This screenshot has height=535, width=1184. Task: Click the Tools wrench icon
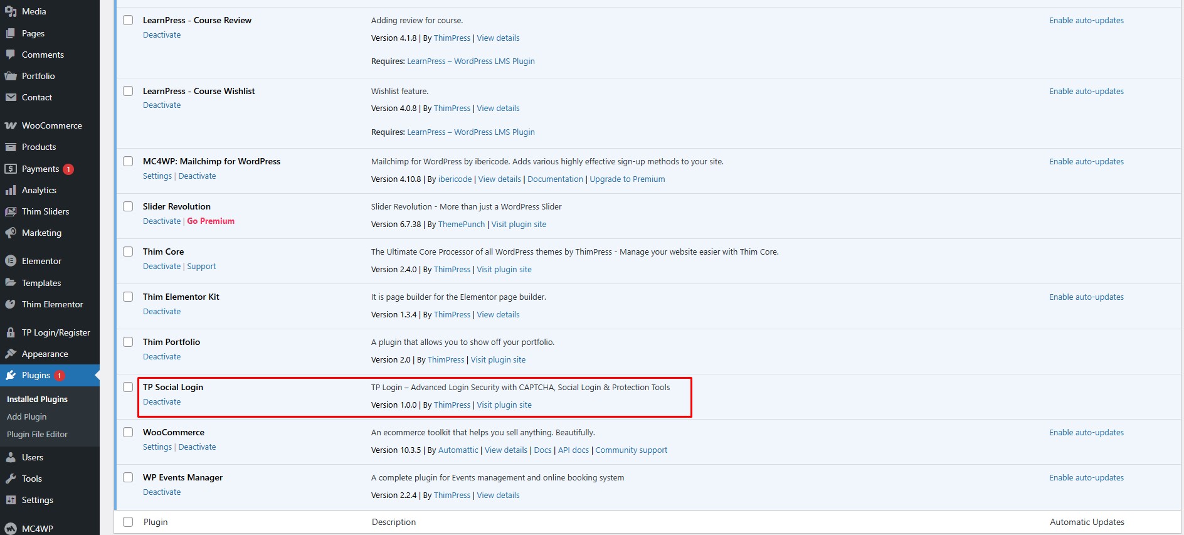(11, 479)
